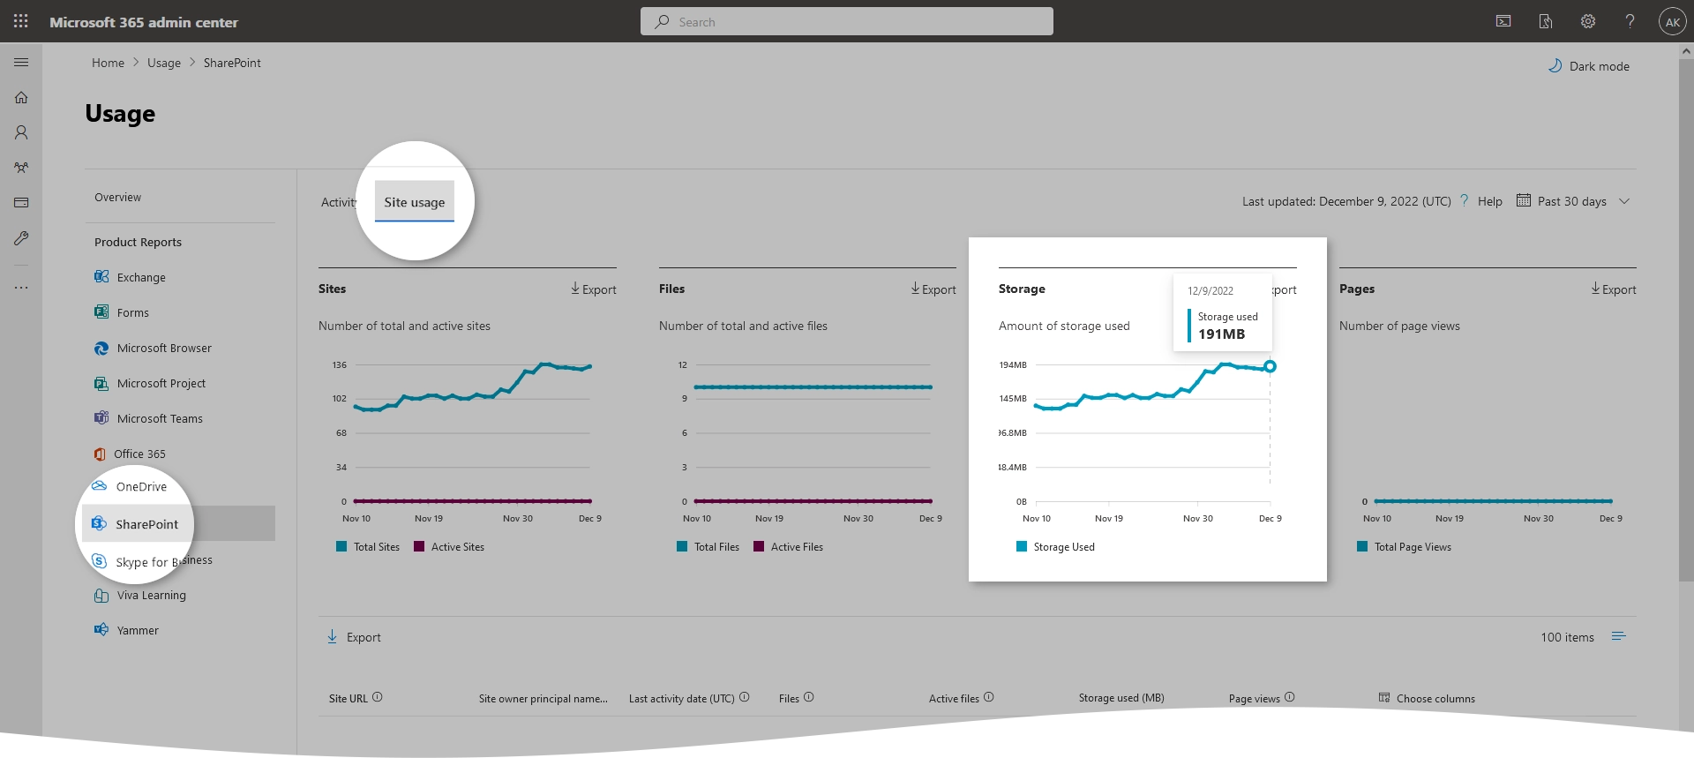Toggle Total Files legend series
1694x758 pixels.
(x=708, y=547)
